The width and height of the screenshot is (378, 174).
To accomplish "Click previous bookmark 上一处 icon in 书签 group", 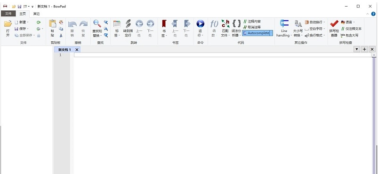I will [175, 23].
